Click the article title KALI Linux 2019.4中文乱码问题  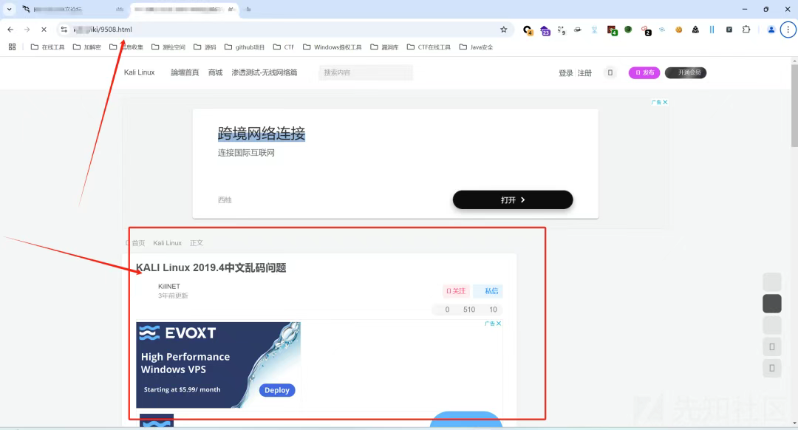211,267
